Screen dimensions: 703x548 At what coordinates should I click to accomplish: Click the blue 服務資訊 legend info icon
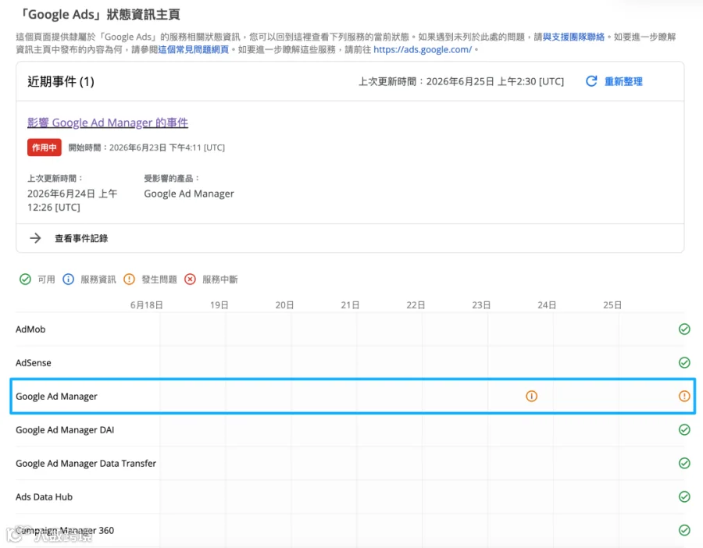click(x=68, y=279)
